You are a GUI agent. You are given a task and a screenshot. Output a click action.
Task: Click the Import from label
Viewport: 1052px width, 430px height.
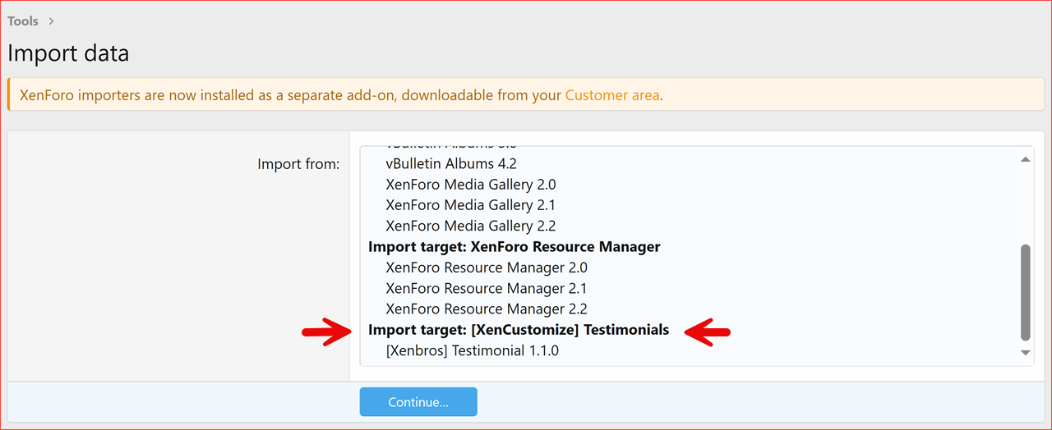298,164
